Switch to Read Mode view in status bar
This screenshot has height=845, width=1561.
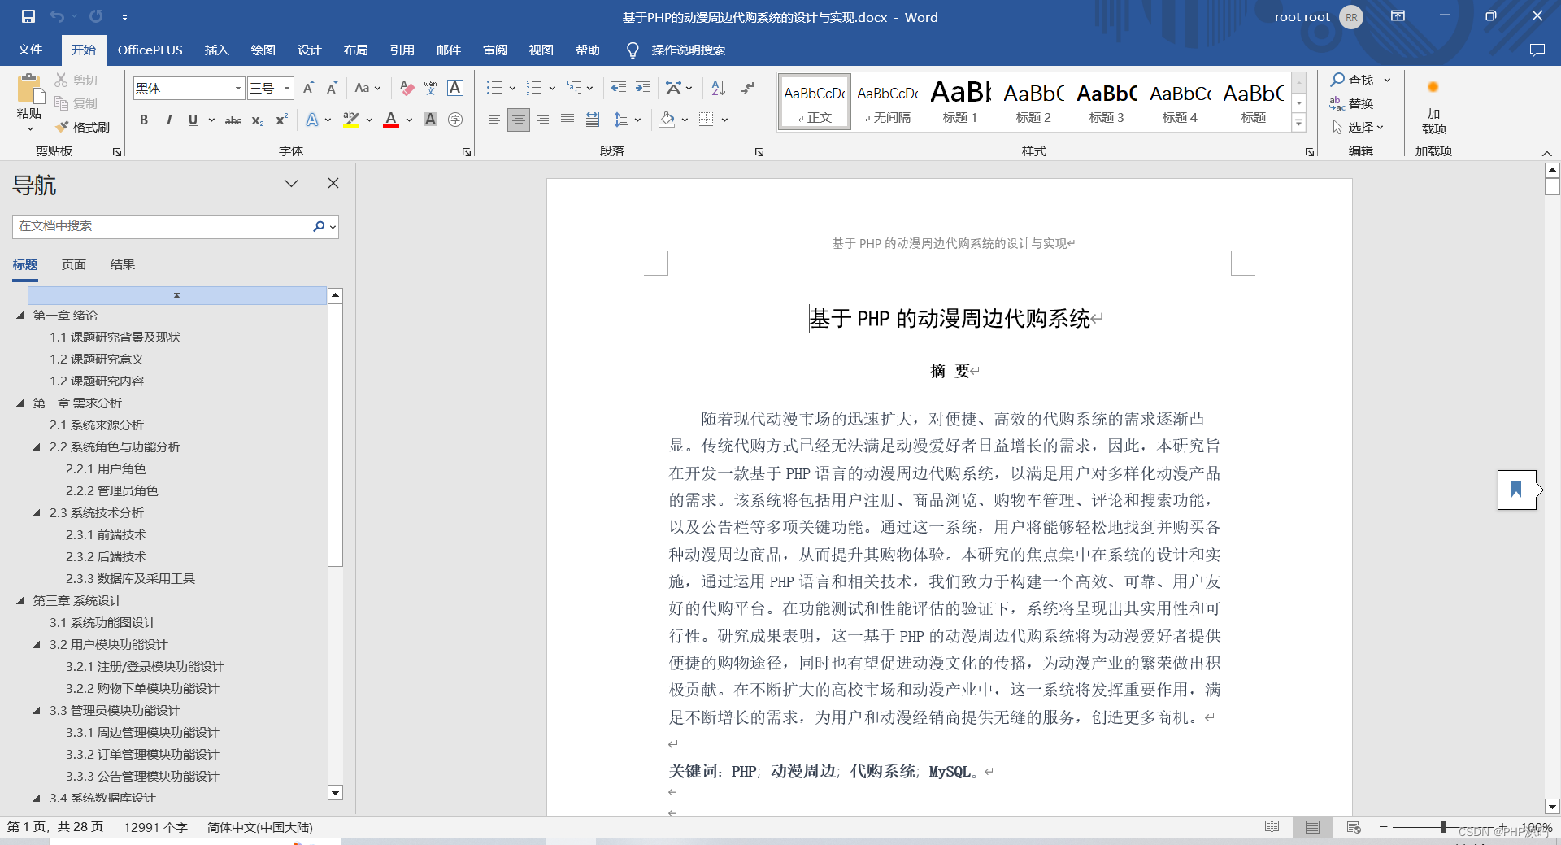tap(1272, 827)
